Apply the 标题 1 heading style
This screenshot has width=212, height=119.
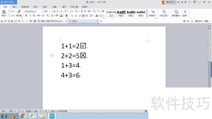(x=121, y=13)
